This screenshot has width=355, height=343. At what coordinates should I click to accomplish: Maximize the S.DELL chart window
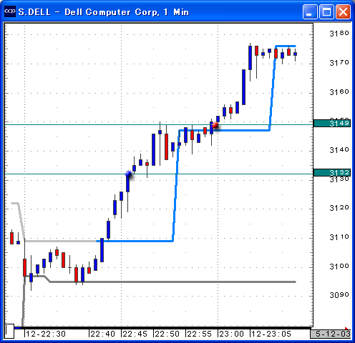pyautogui.click(x=326, y=11)
